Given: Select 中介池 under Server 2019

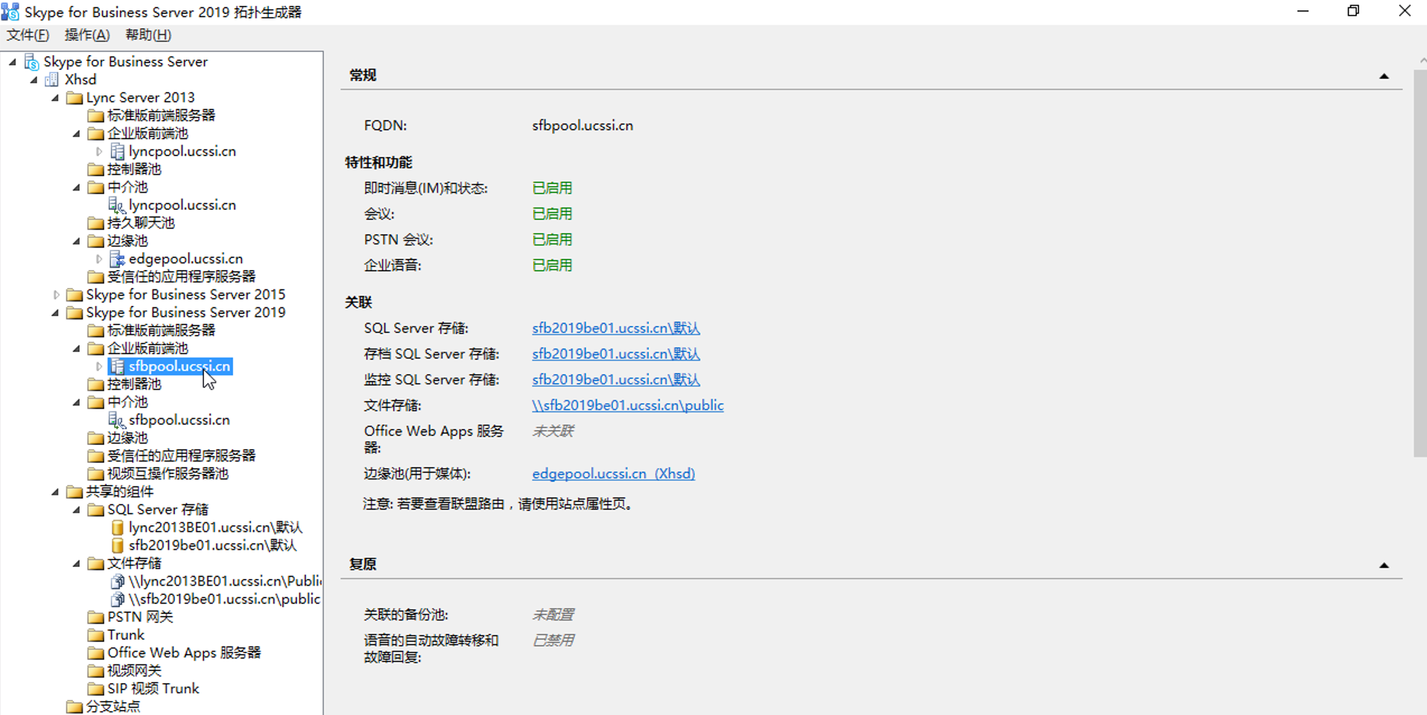Looking at the screenshot, I should 127,402.
